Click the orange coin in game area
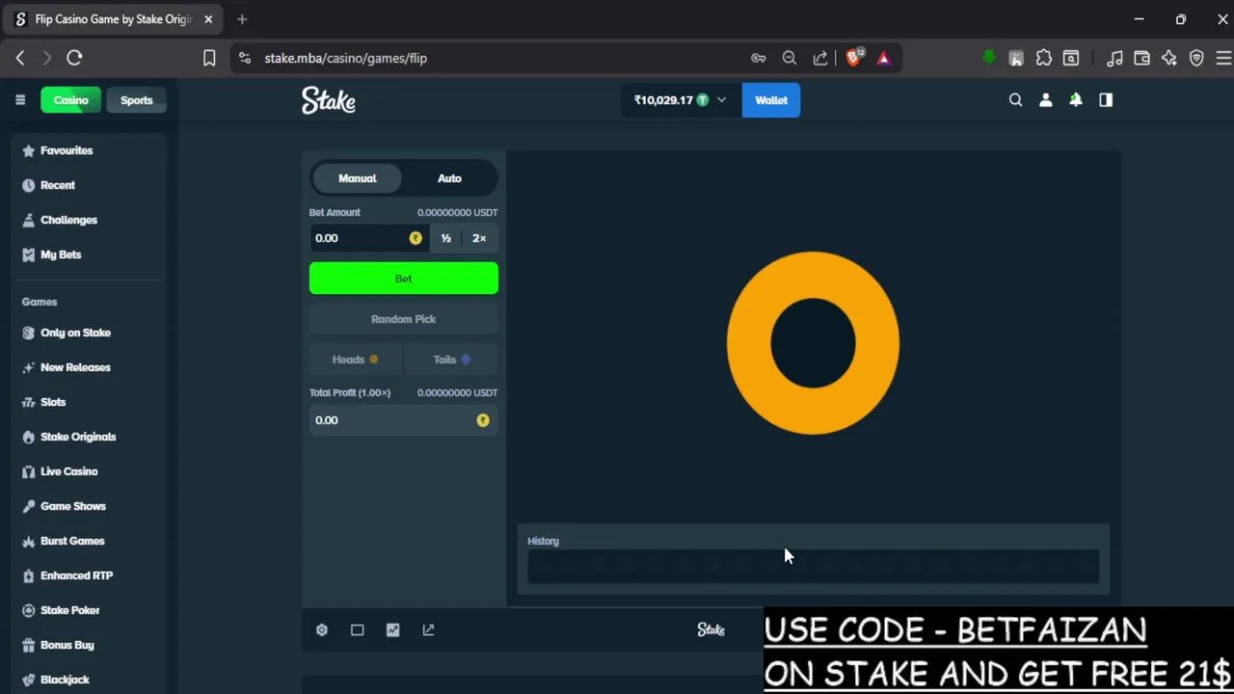This screenshot has height=694, width=1234. point(813,343)
